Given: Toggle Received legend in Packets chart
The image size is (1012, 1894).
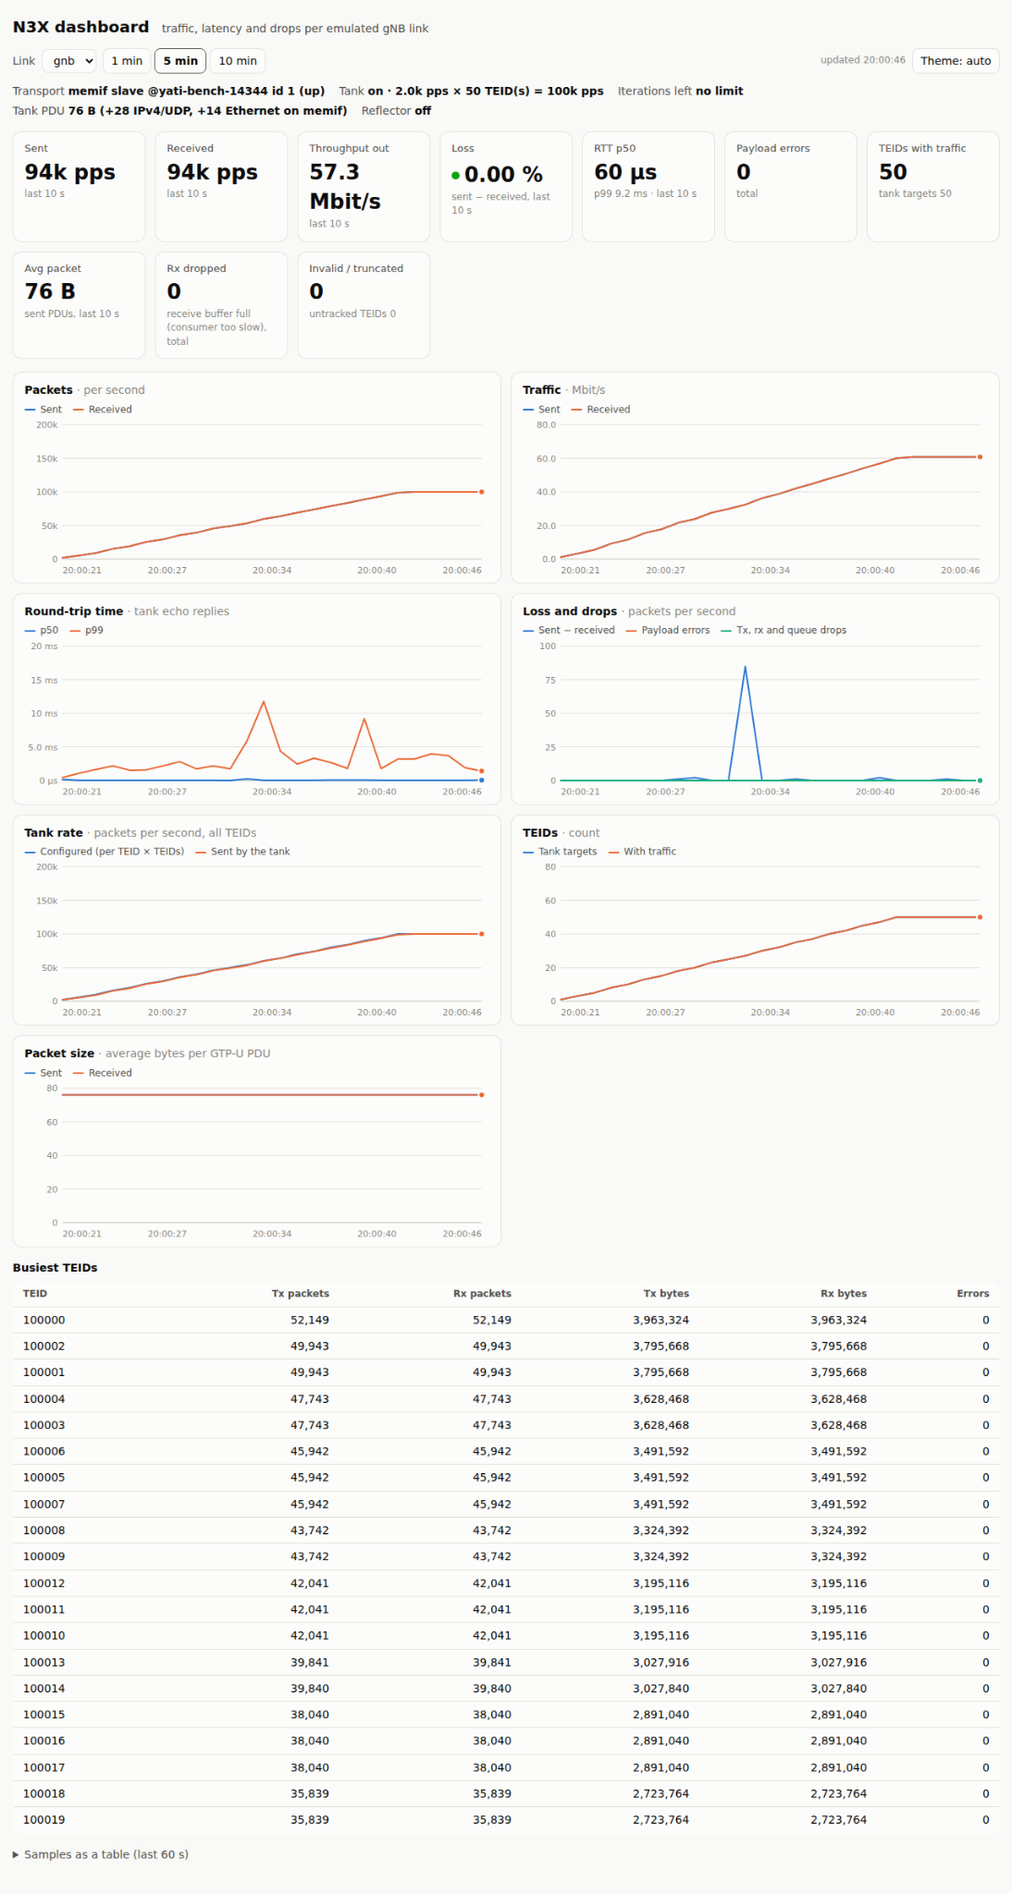Looking at the screenshot, I should click(103, 410).
